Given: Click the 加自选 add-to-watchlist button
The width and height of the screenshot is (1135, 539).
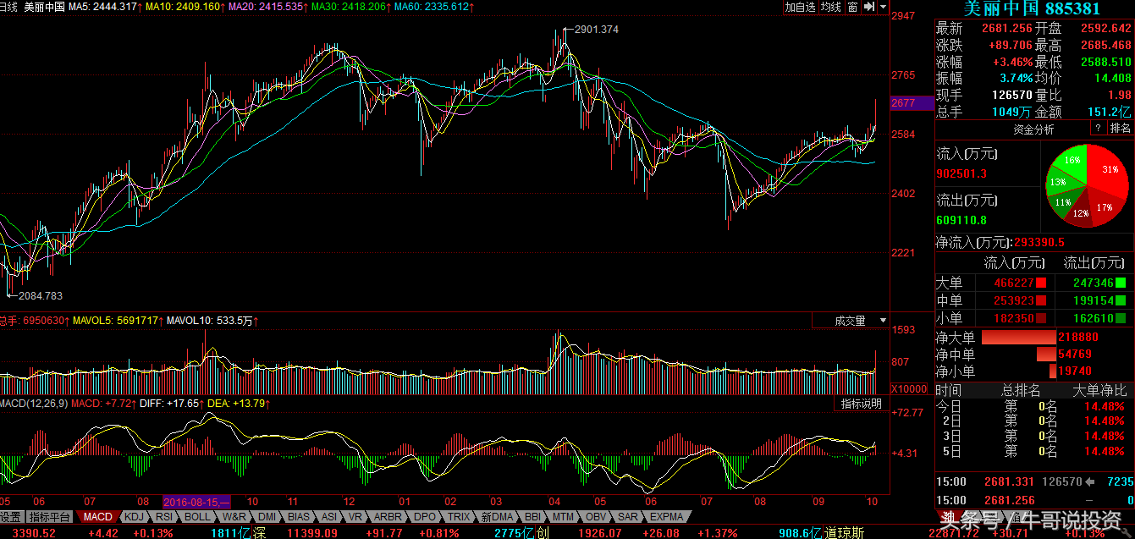Looking at the screenshot, I should click(x=800, y=7).
